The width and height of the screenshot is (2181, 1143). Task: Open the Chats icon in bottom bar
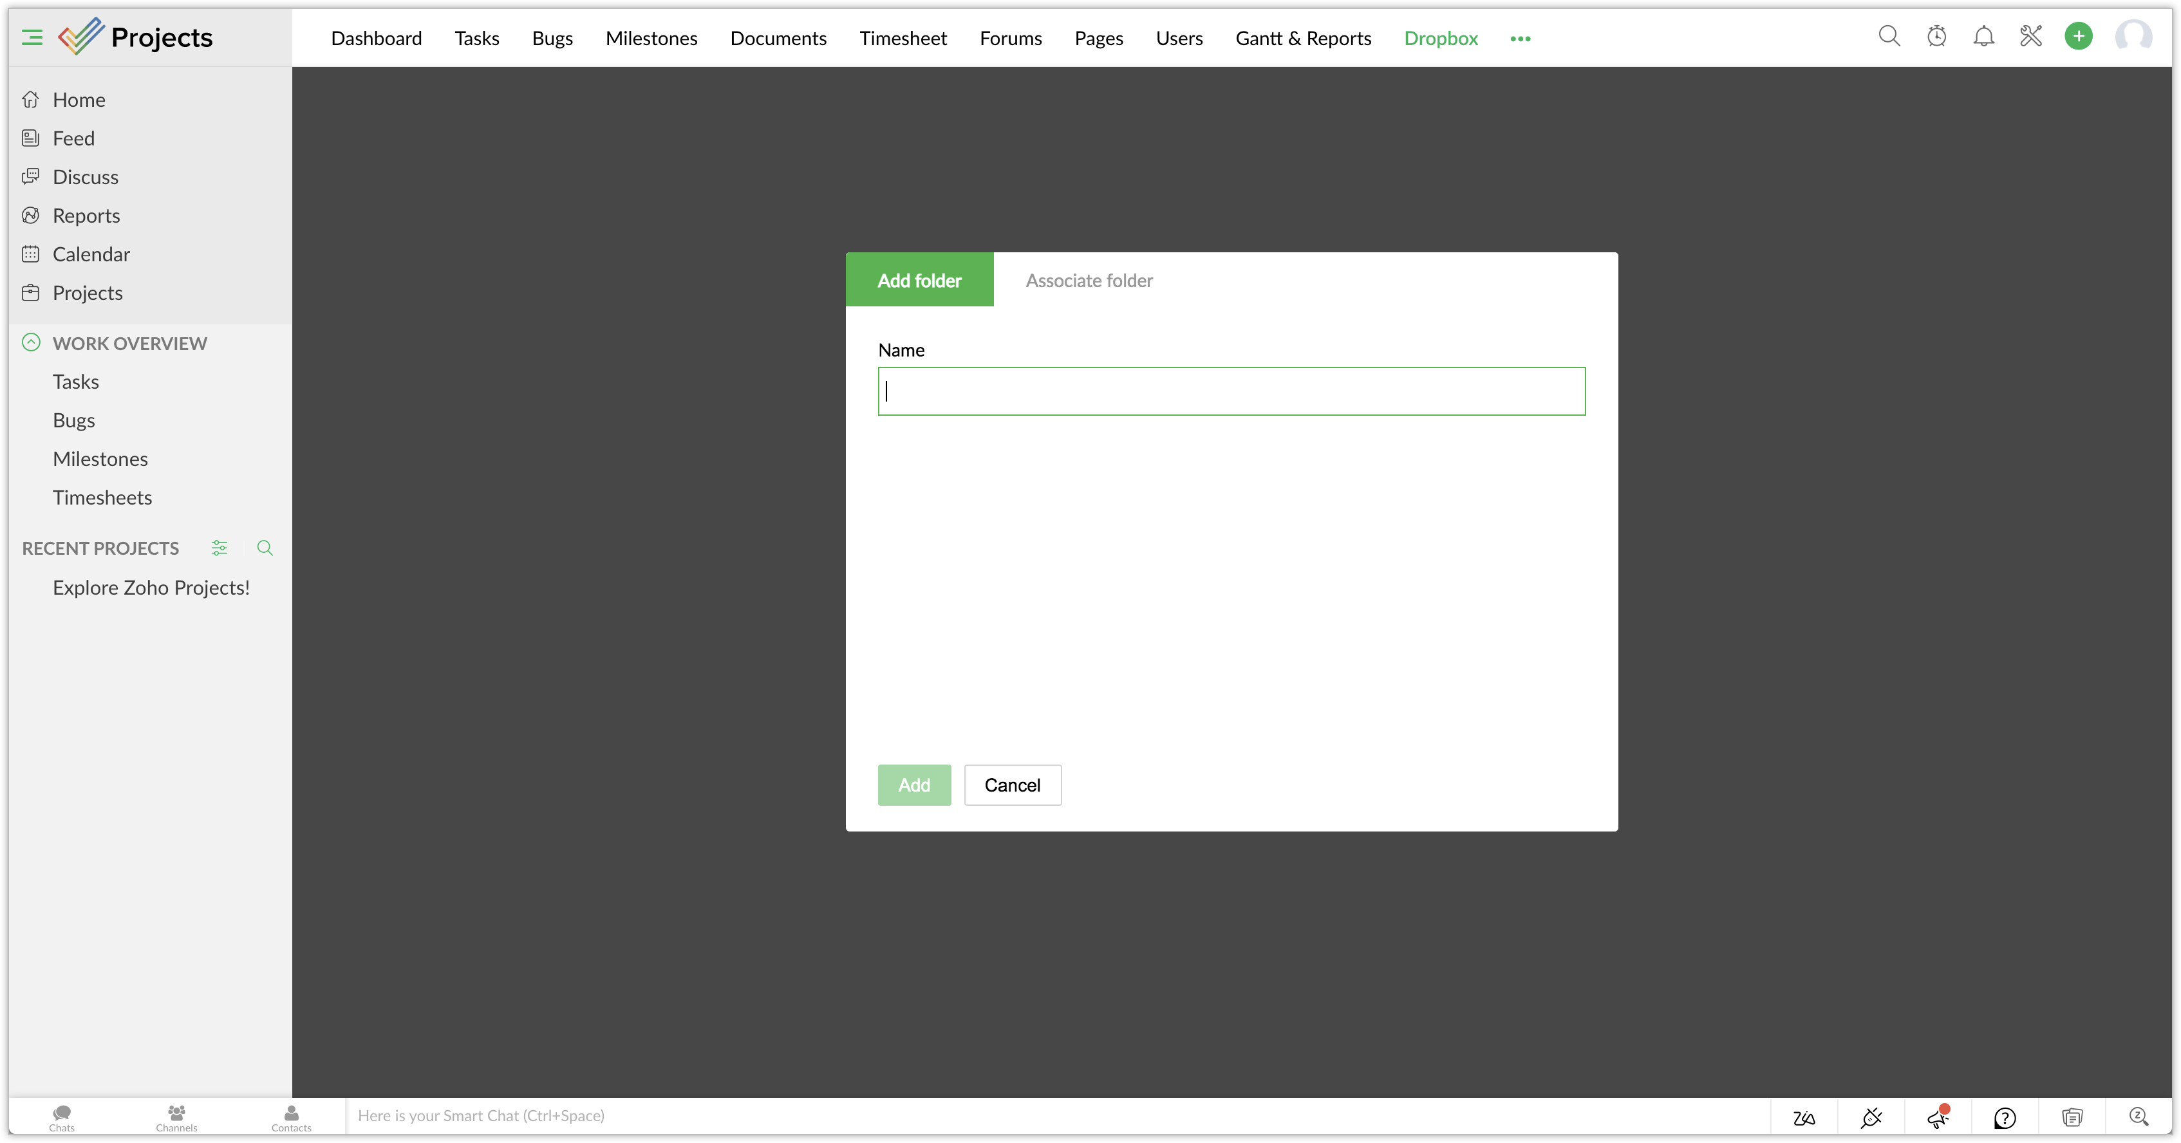click(62, 1117)
